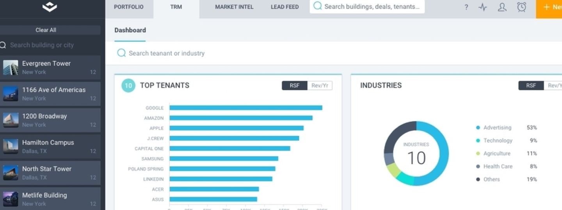The height and width of the screenshot is (210, 562).
Task: Click the TOP TENANTS heading
Action: [x=165, y=86]
